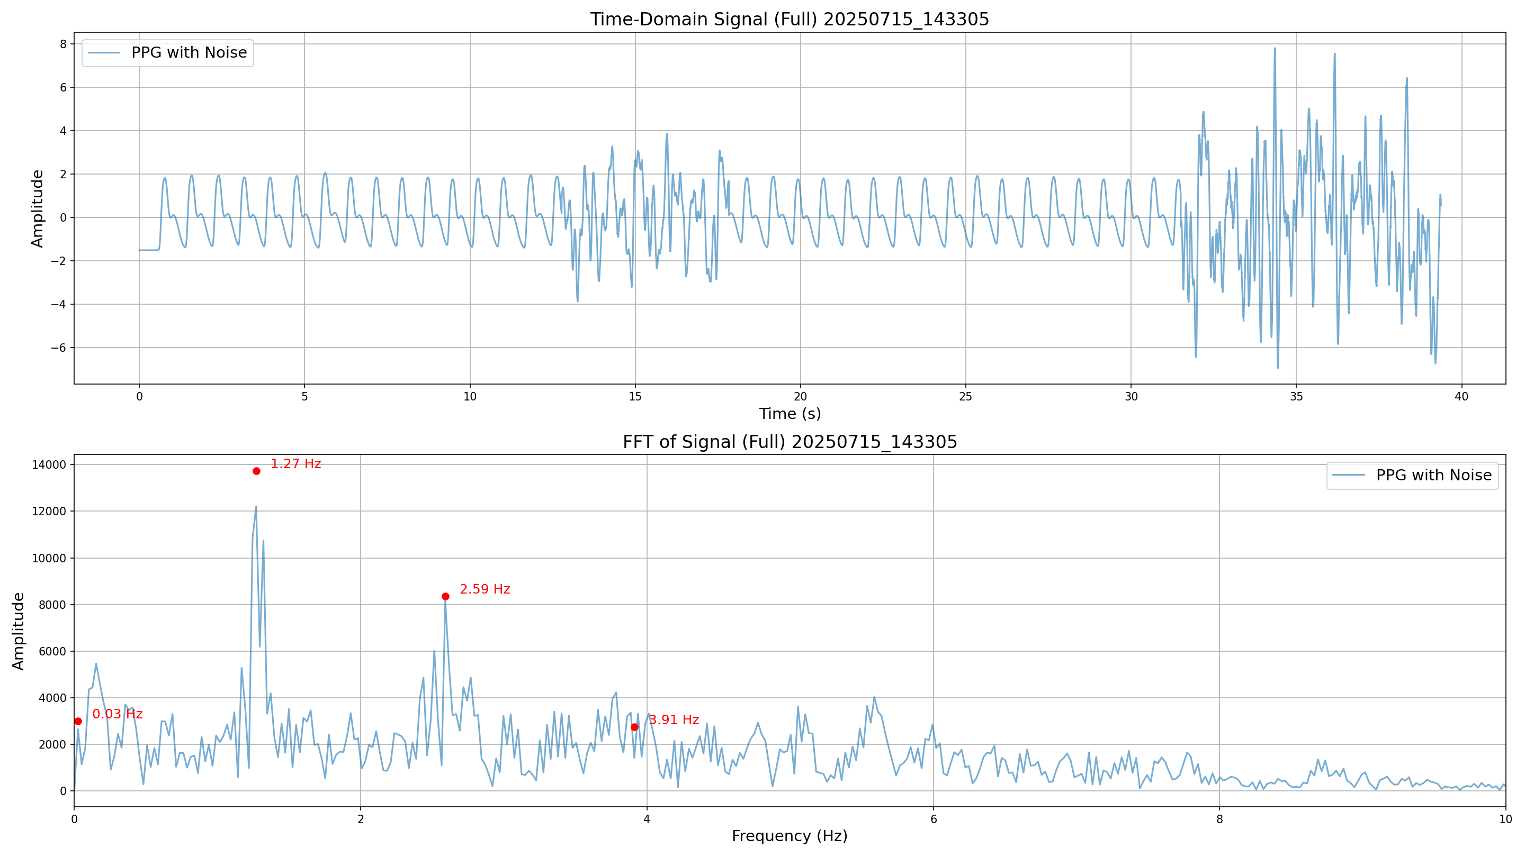
Task: Click the red 2.59 Hz peak marker dot
Action: tap(446, 596)
